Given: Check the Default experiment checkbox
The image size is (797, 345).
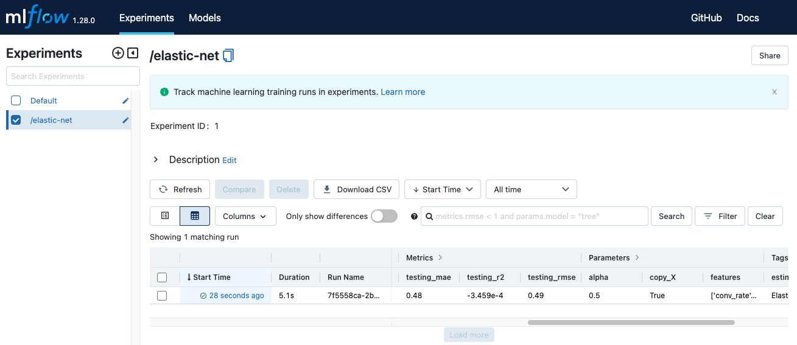Looking at the screenshot, I should point(16,100).
